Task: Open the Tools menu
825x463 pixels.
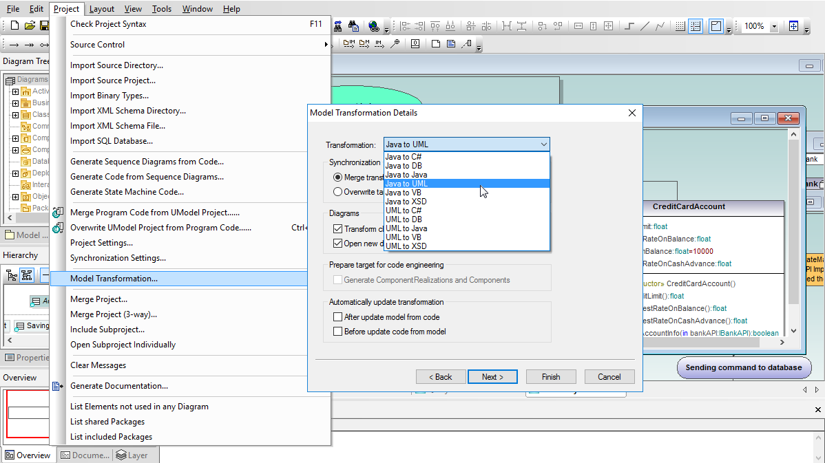Action: pos(162,9)
